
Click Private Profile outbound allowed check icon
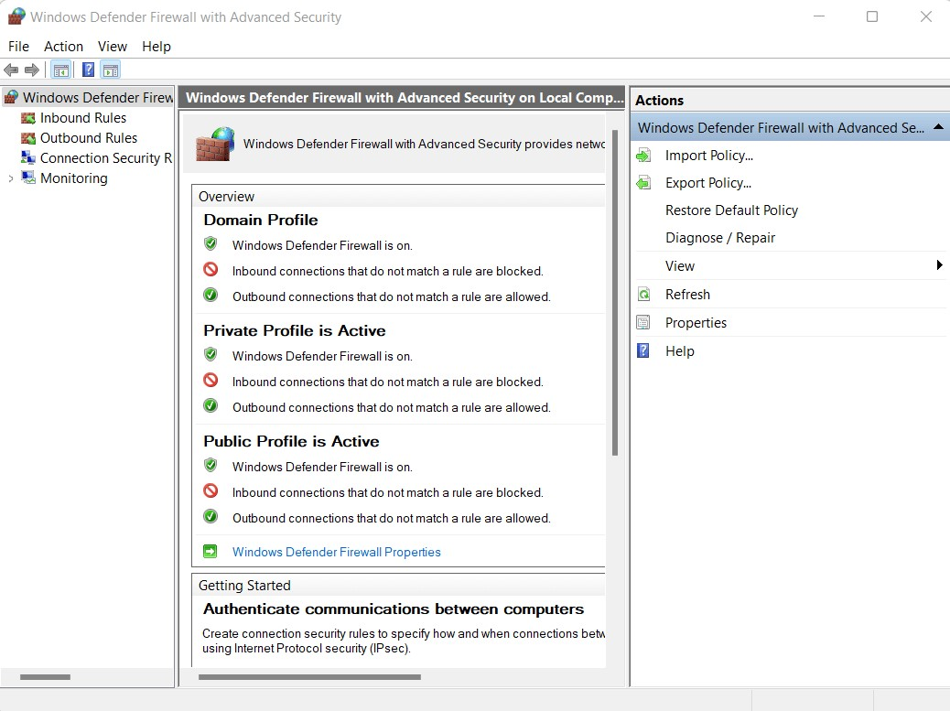point(211,406)
